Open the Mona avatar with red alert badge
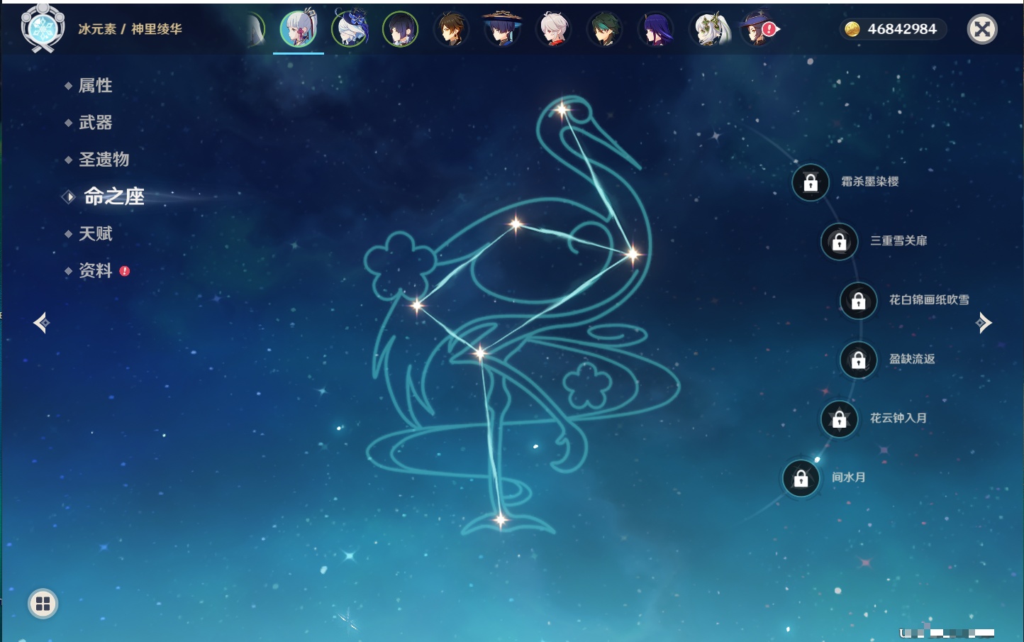The height and width of the screenshot is (642, 1024). coord(759,29)
